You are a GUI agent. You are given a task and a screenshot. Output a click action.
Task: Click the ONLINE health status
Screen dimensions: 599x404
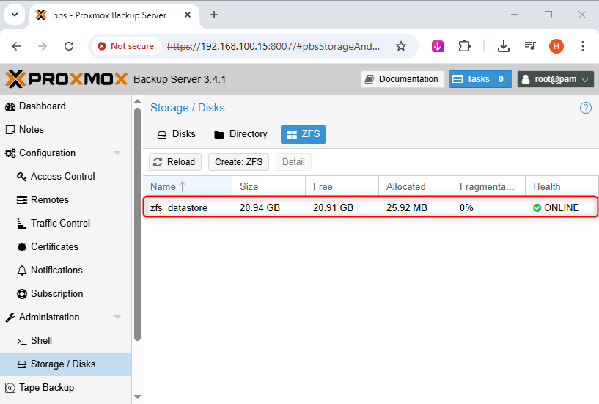click(x=556, y=208)
